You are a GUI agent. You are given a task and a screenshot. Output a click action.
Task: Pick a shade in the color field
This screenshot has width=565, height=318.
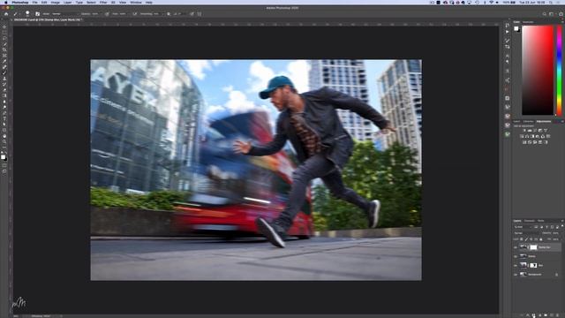pyautogui.click(x=538, y=70)
